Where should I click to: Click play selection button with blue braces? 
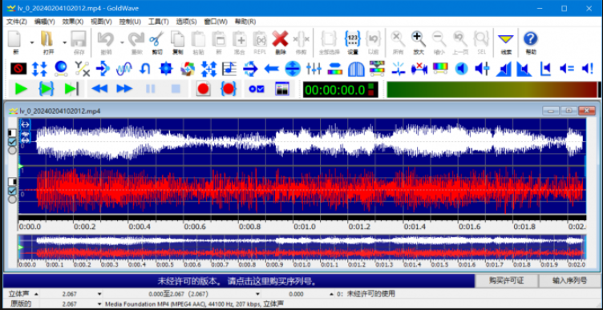coord(47,89)
